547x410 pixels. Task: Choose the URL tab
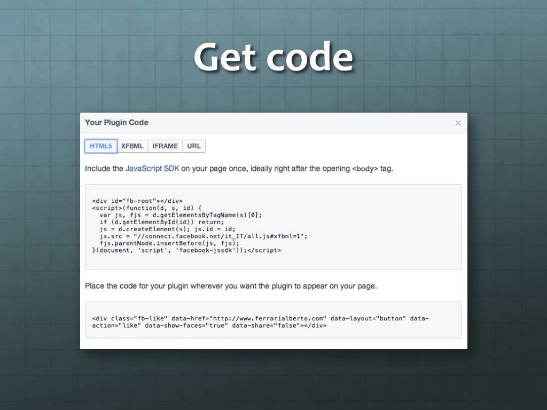(x=194, y=146)
